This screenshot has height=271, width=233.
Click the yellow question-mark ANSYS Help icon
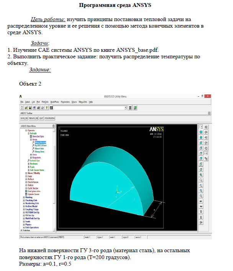[47, 108]
